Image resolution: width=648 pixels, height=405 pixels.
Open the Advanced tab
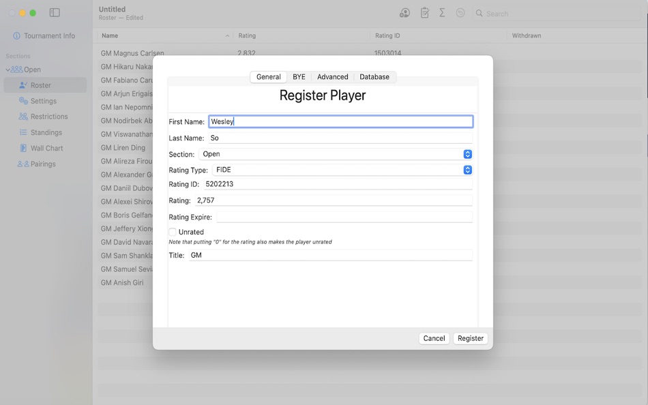[332, 77]
